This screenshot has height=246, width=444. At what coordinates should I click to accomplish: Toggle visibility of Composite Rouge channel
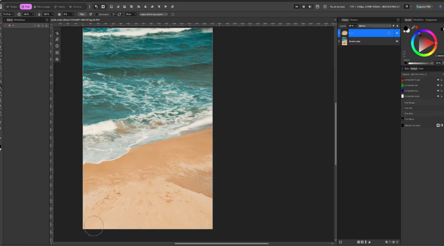click(438, 80)
